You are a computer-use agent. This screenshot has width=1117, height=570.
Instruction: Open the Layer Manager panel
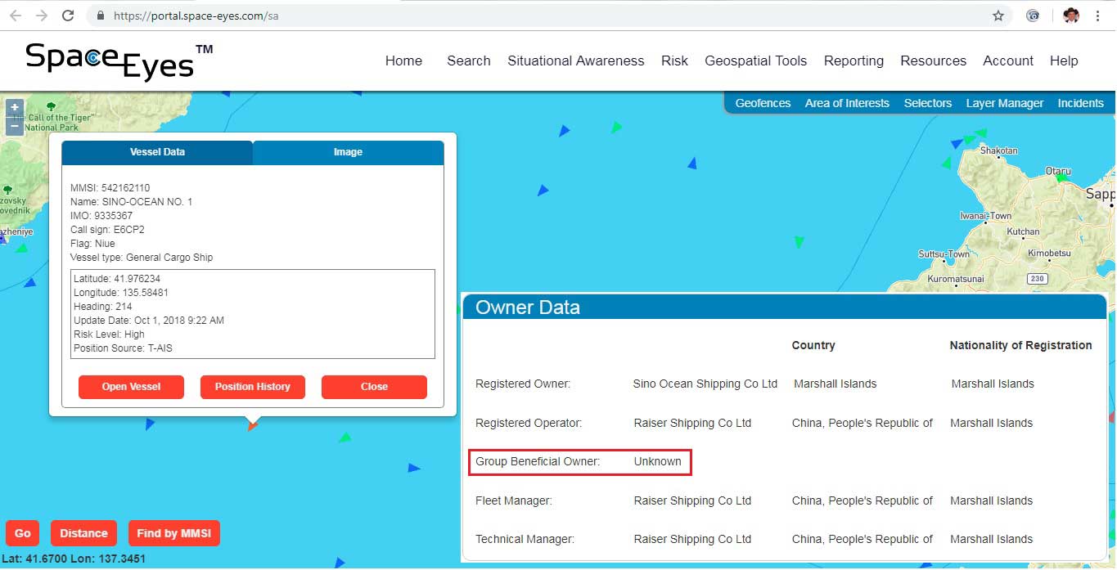tap(1004, 103)
